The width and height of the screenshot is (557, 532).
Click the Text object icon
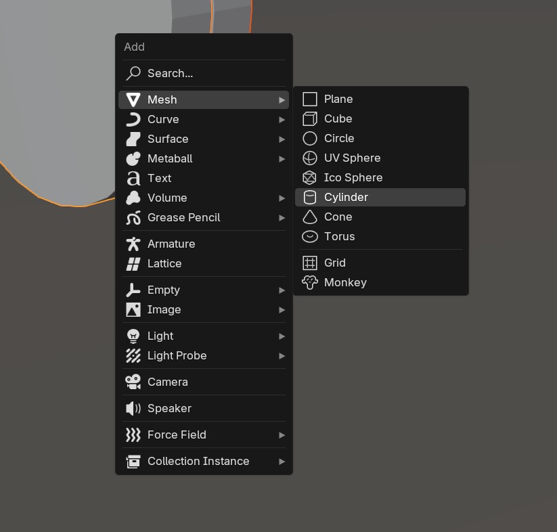[x=133, y=178]
